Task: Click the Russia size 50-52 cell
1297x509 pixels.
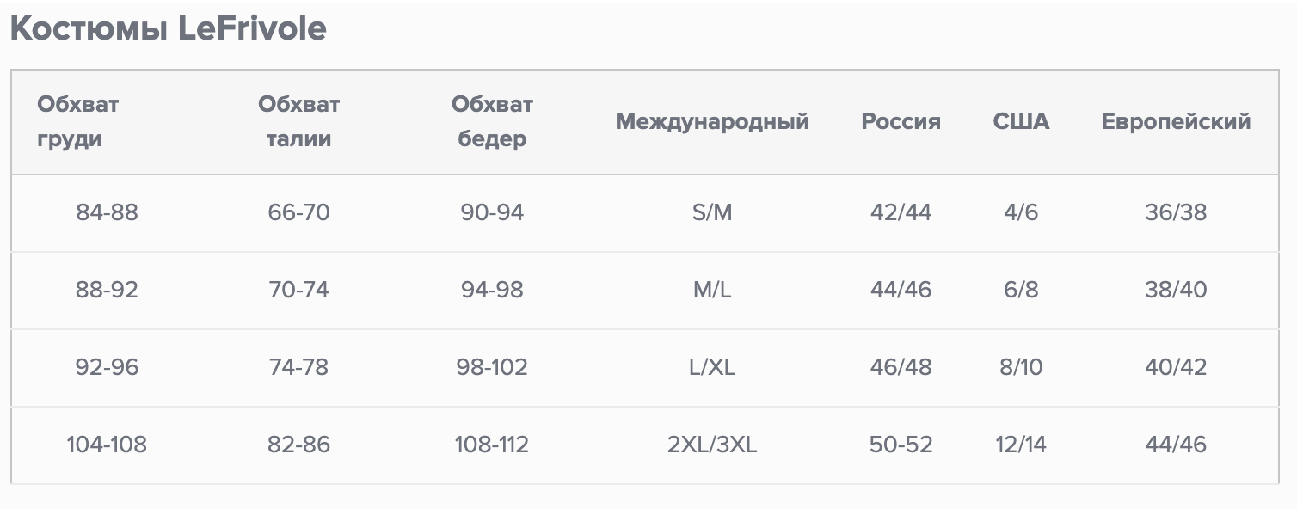Action: point(901,445)
